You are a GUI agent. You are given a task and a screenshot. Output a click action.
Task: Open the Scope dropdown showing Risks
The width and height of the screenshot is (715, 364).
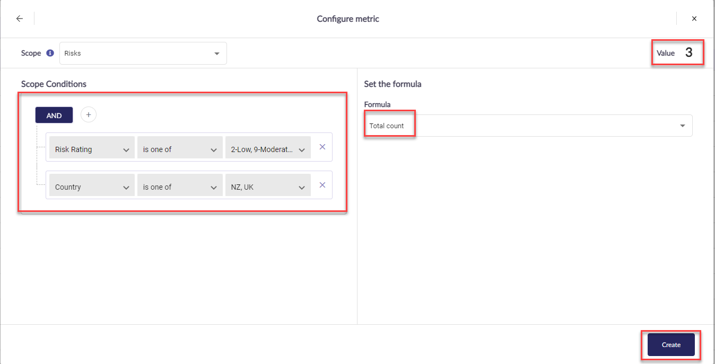(143, 53)
